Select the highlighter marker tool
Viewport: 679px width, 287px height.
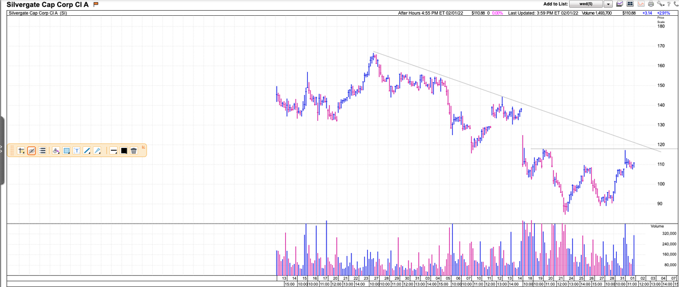56,151
